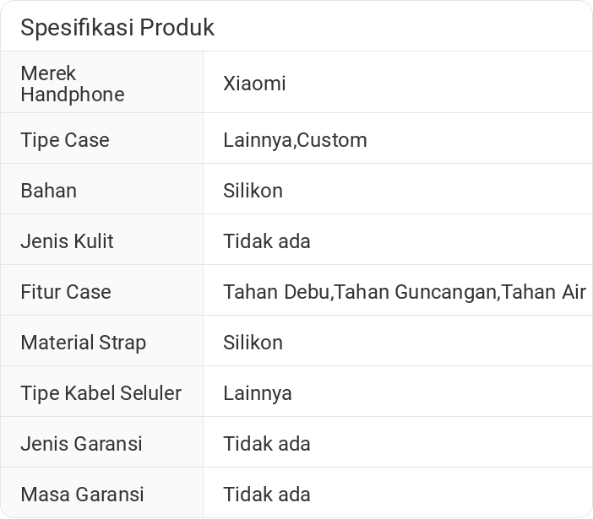Click the Lainnya,Custom case type value

coord(295,140)
